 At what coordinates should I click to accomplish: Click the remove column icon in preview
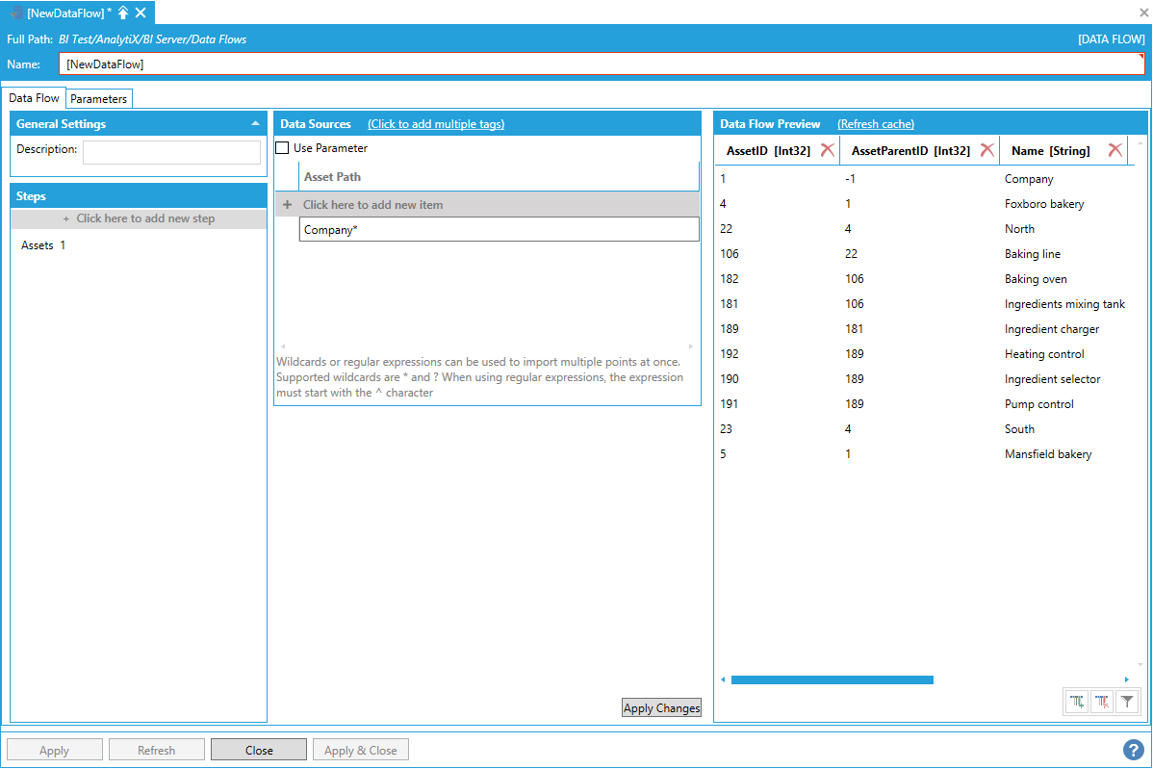[1103, 703]
